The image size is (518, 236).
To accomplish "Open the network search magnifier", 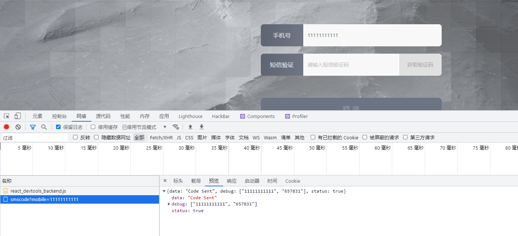I will (x=44, y=127).
